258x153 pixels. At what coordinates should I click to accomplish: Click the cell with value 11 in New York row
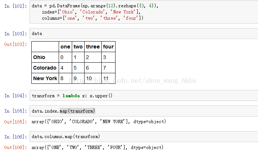point(108,78)
